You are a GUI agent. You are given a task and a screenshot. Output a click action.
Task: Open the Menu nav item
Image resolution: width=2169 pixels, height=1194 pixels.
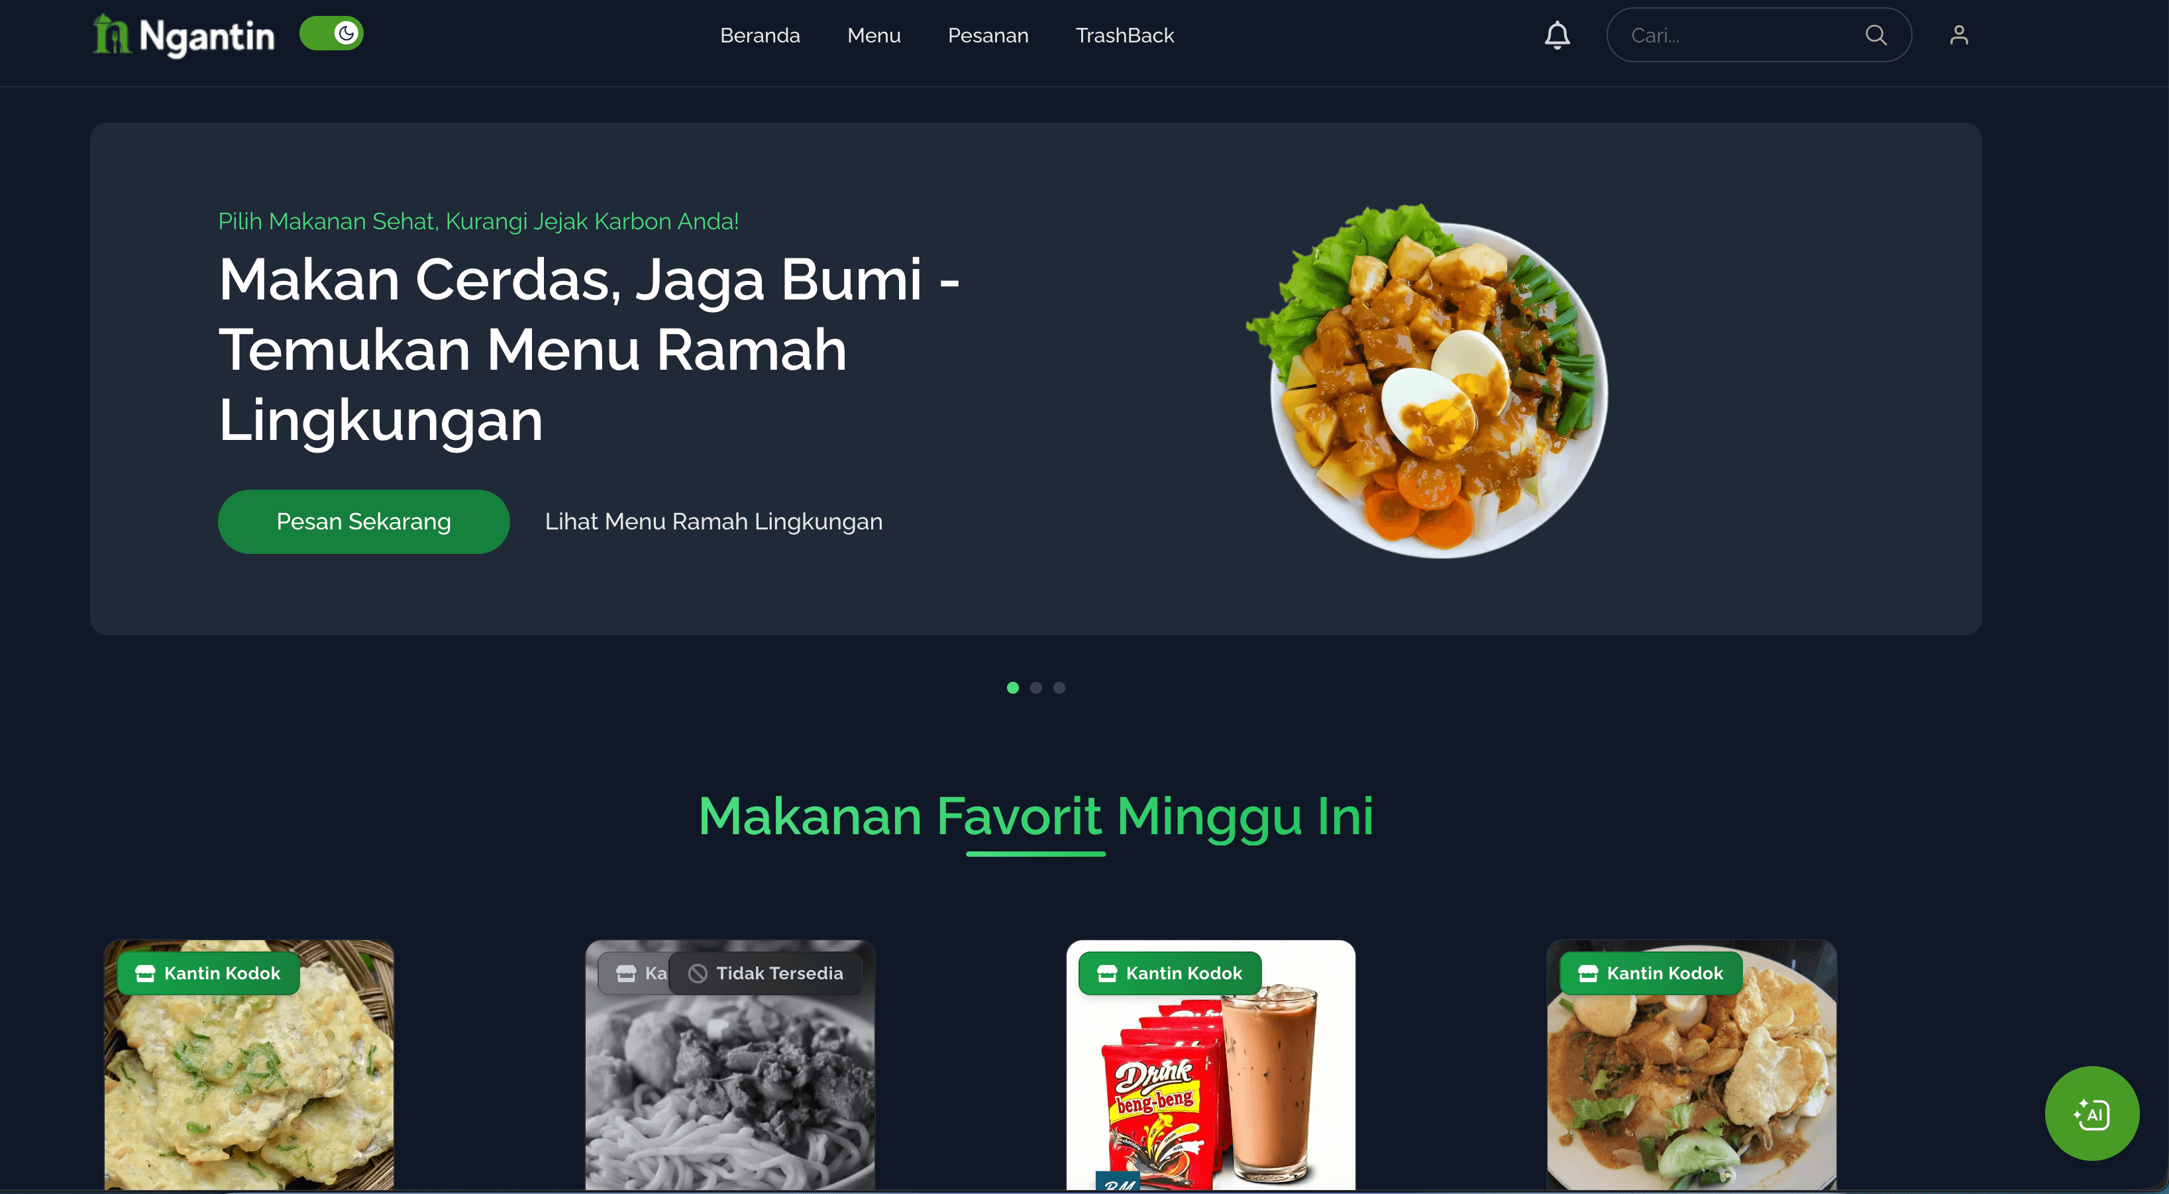pyautogui.click(x=873, y=35)
